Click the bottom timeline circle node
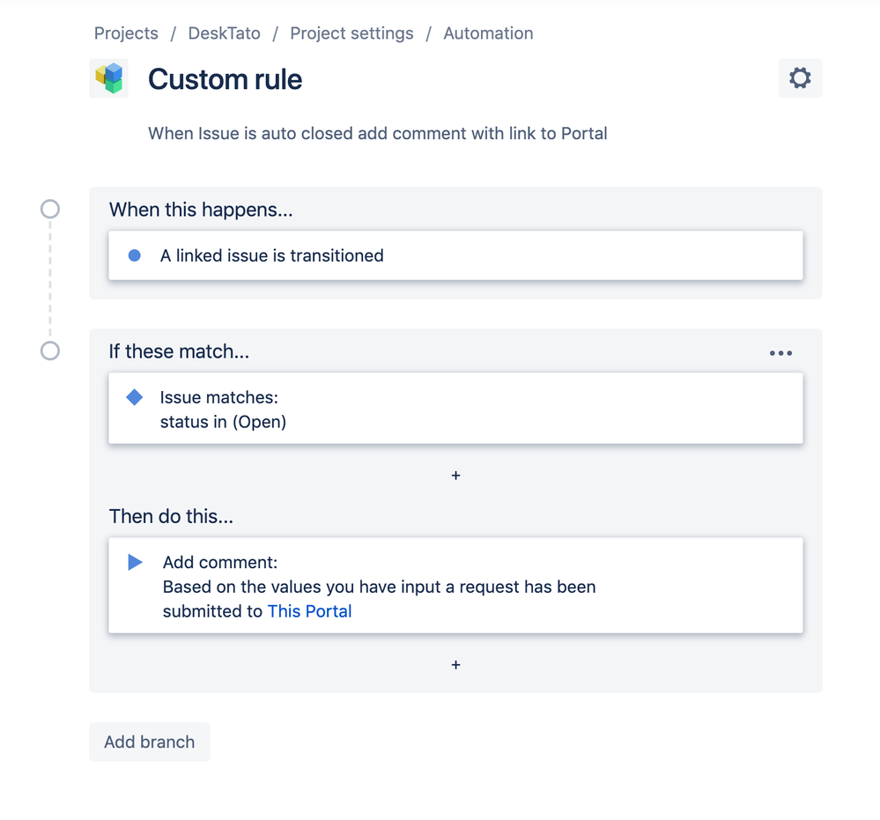The width and height of the screenshot is (880, 820). click(49, 351)
